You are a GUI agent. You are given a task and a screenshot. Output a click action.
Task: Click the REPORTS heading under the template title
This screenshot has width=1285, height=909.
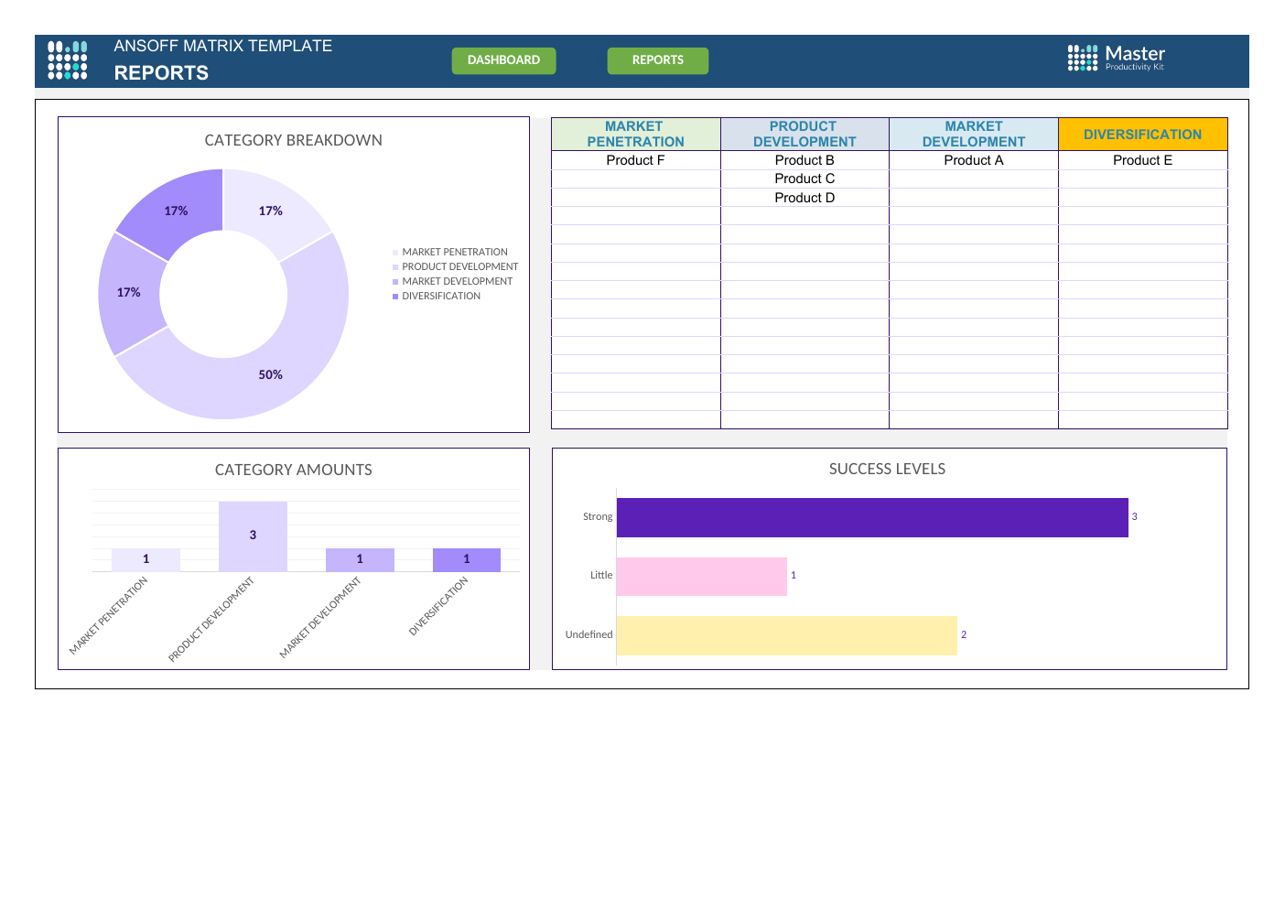tap(161, 73)
